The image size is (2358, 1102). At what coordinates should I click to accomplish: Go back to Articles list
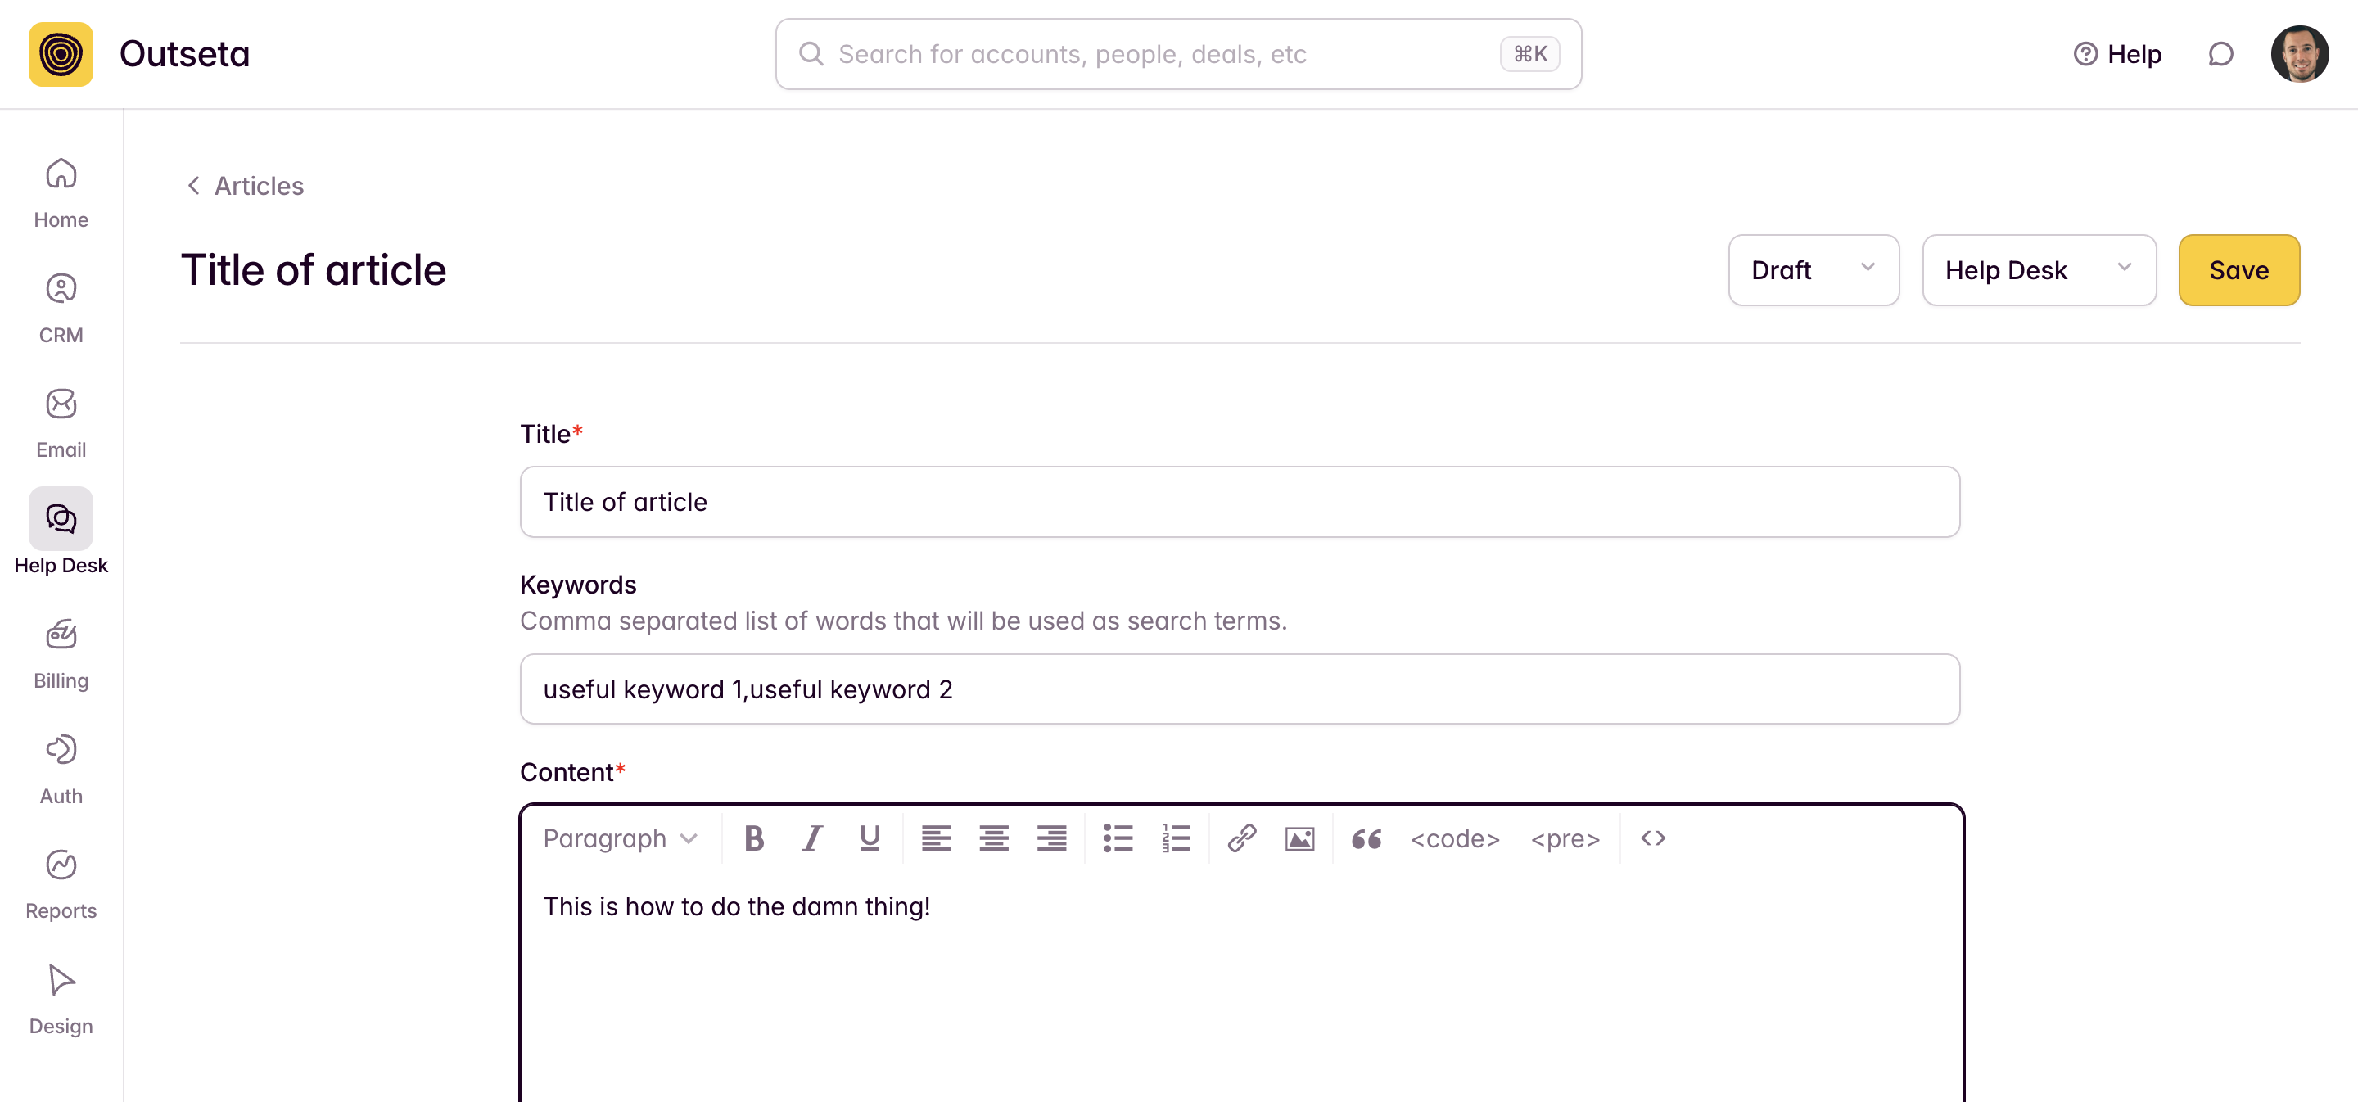pyautogui.click(x=246, y=186)
